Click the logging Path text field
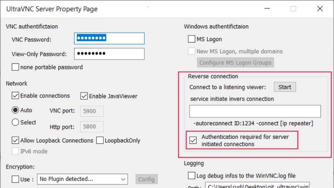Viewport: 334px width, 188px height. [x=257, y=185]
